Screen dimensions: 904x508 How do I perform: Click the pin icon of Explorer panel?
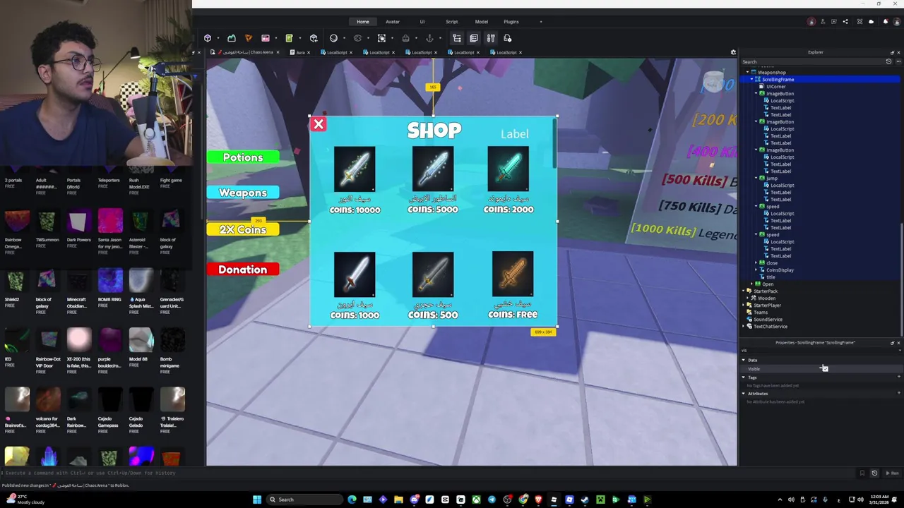coord(892,52)
